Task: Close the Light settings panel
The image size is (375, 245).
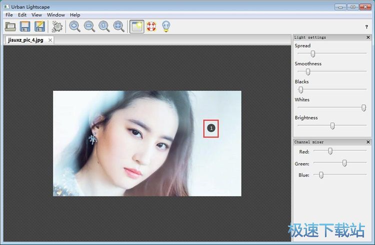Action: click(368, 37)
